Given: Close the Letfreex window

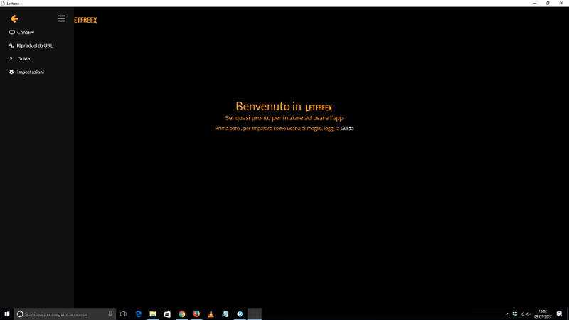Looking at the screenshot, I should (561, 3).
